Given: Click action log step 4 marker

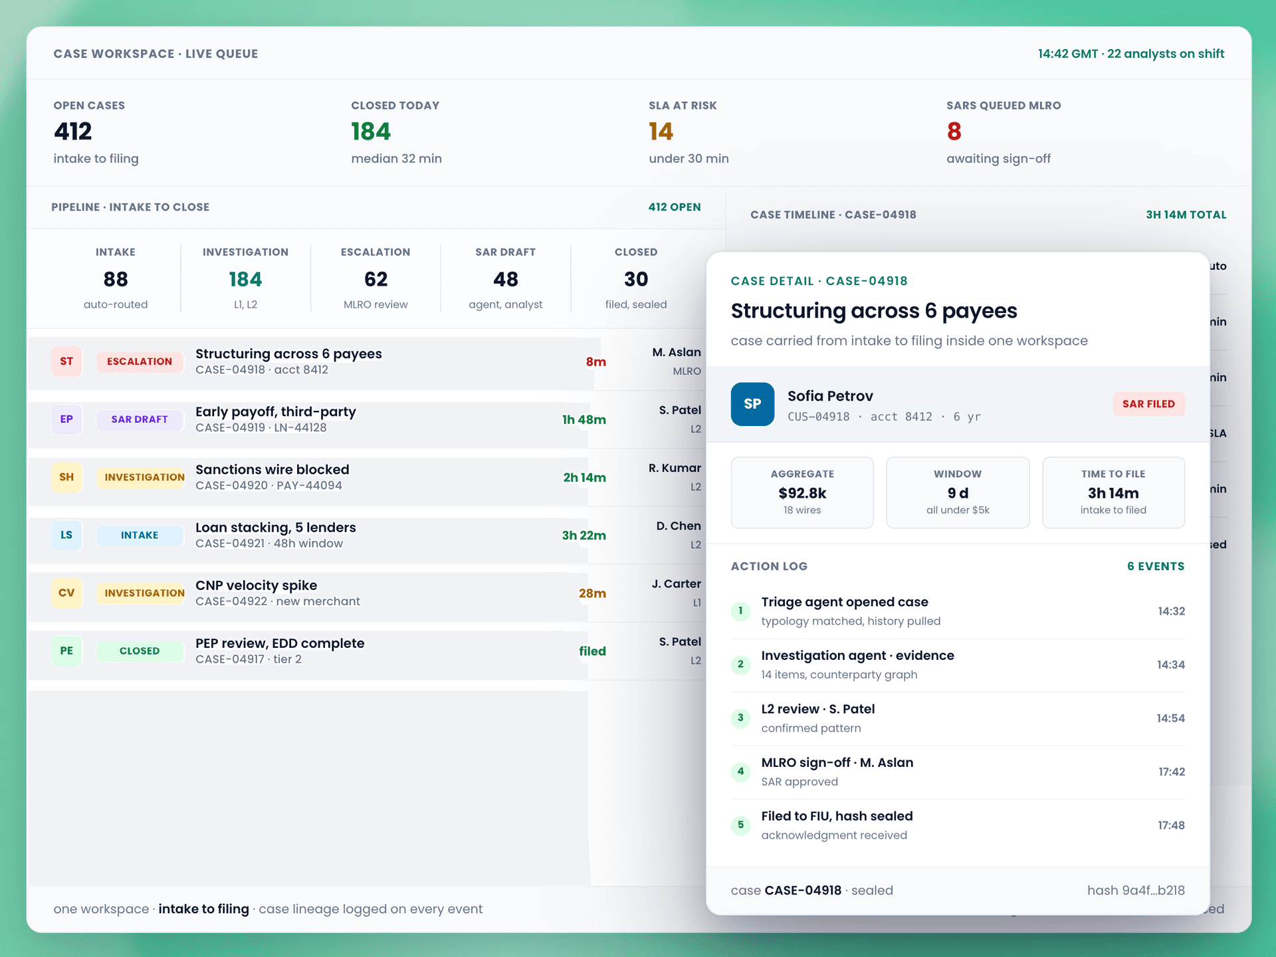Looking at the screenshot, I should tap(740, 772).
